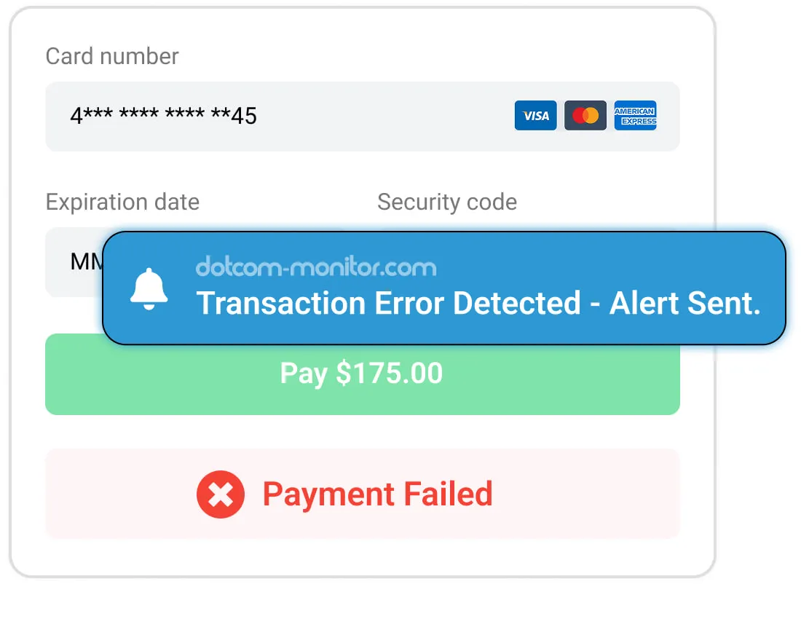Click the Card number heading

point(111,56)
